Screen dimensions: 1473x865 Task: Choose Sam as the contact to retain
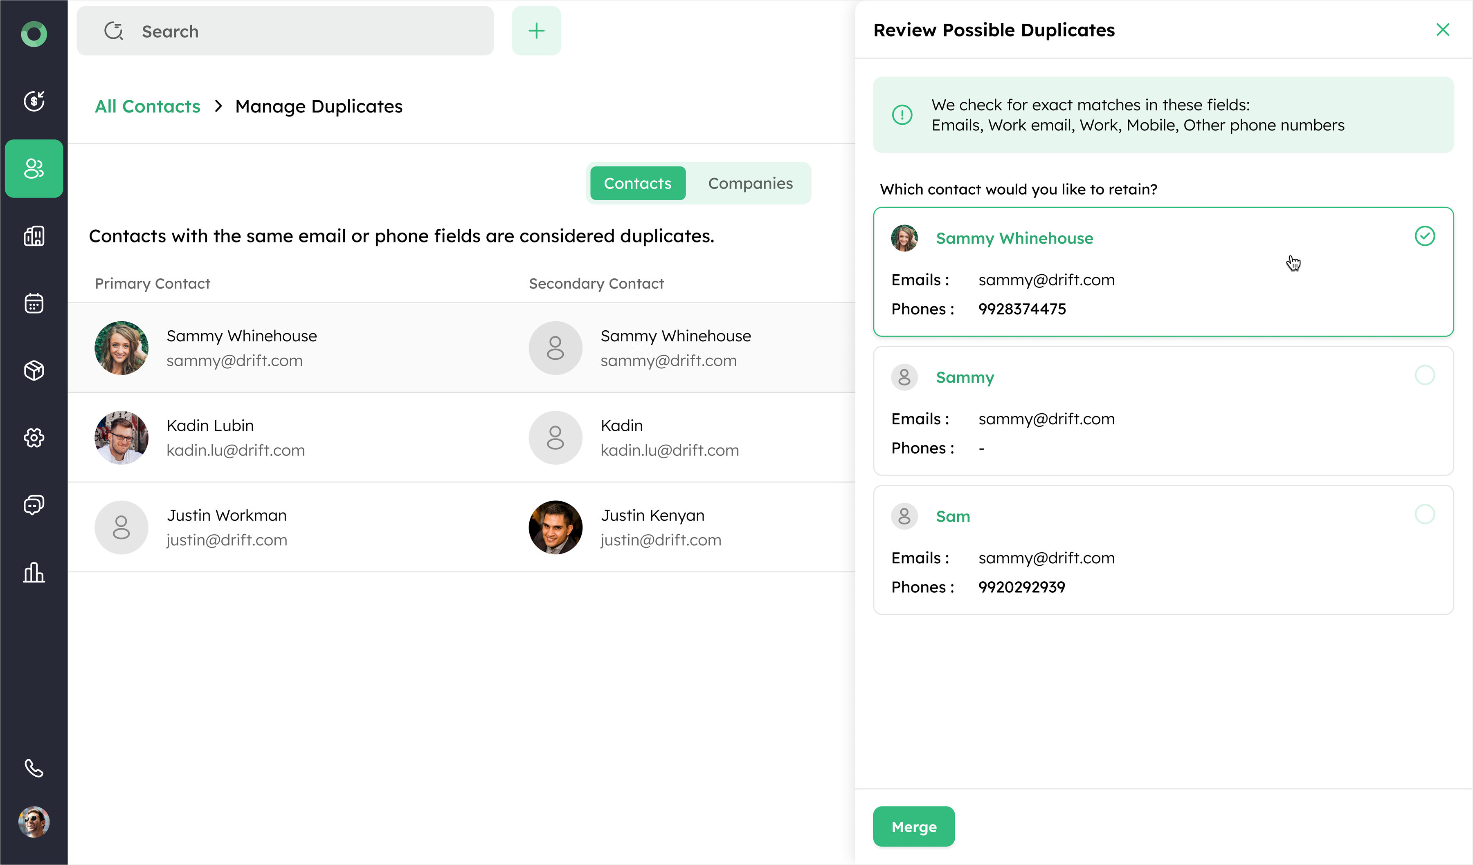pyautogui.click(x=1424, y=514)
